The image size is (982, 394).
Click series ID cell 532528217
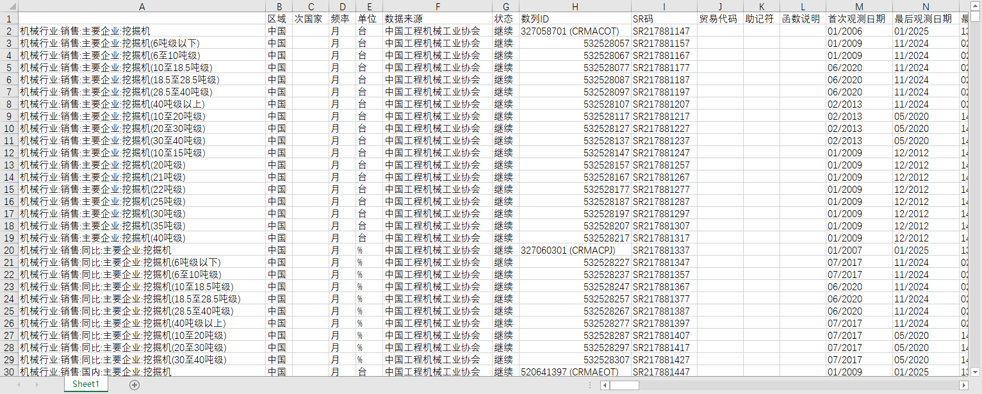pos(575,238)
